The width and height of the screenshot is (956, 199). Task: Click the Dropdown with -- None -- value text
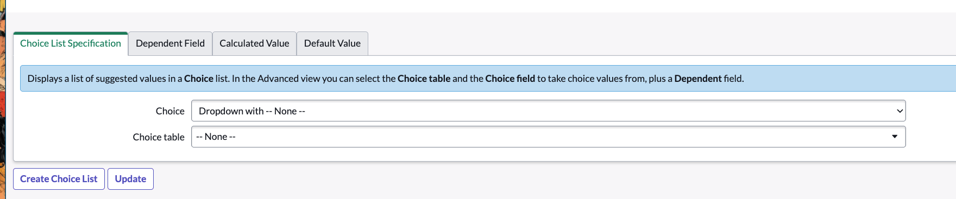[252, 111]
